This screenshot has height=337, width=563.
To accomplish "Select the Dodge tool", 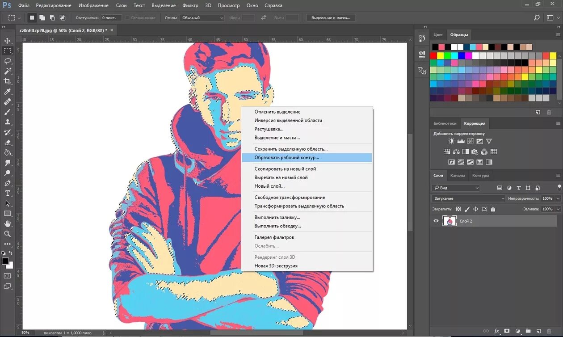I will point(7,173).
